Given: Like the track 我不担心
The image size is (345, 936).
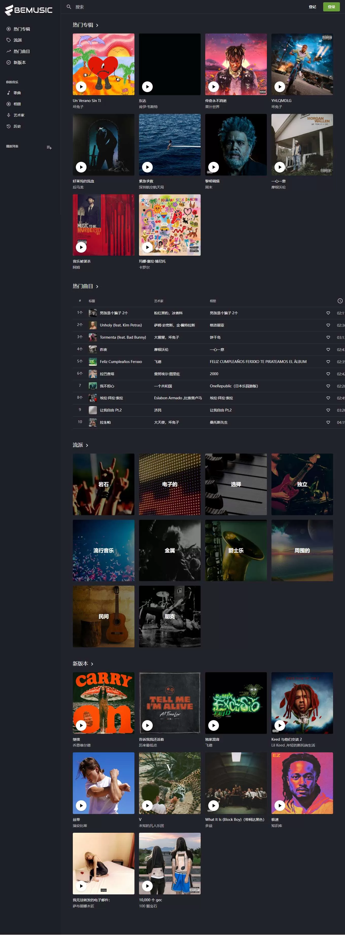Looking at the screenshot, I should [328, 386].
